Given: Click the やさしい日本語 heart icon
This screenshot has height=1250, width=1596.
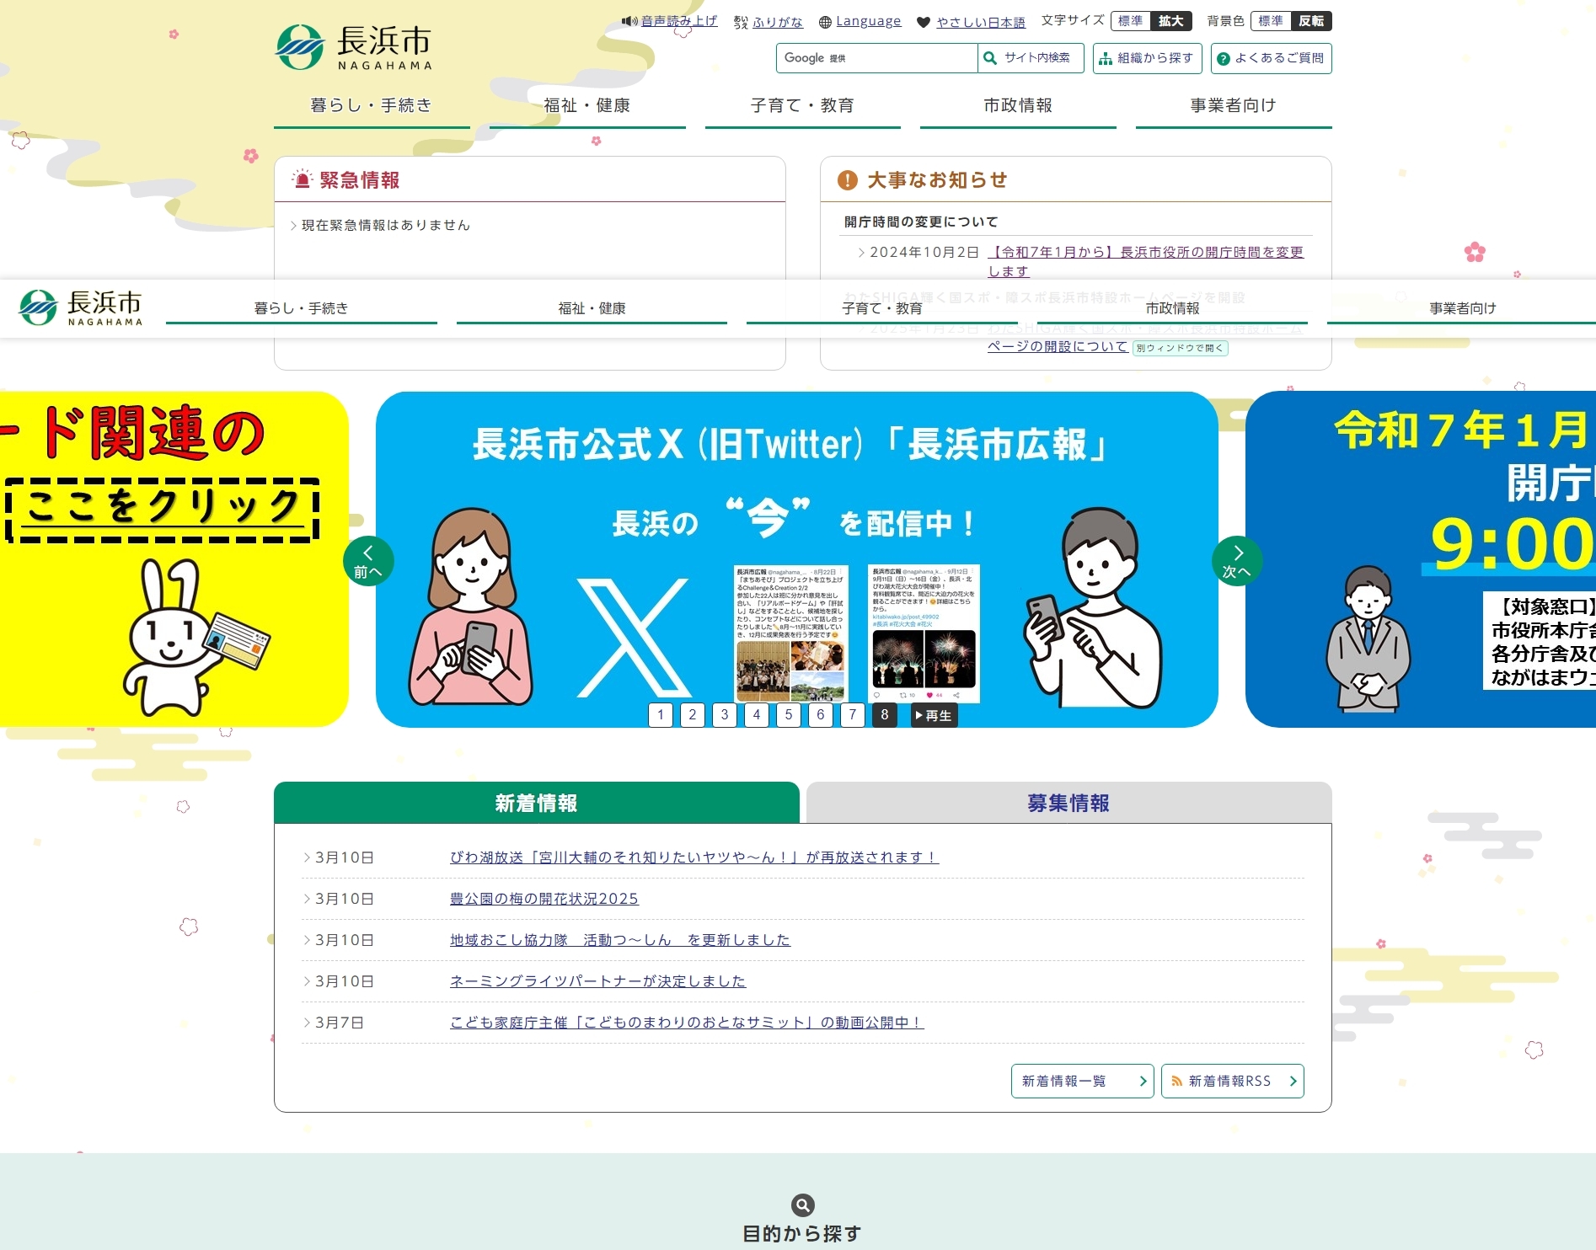Looking at the screenshot, I should 924,22.
